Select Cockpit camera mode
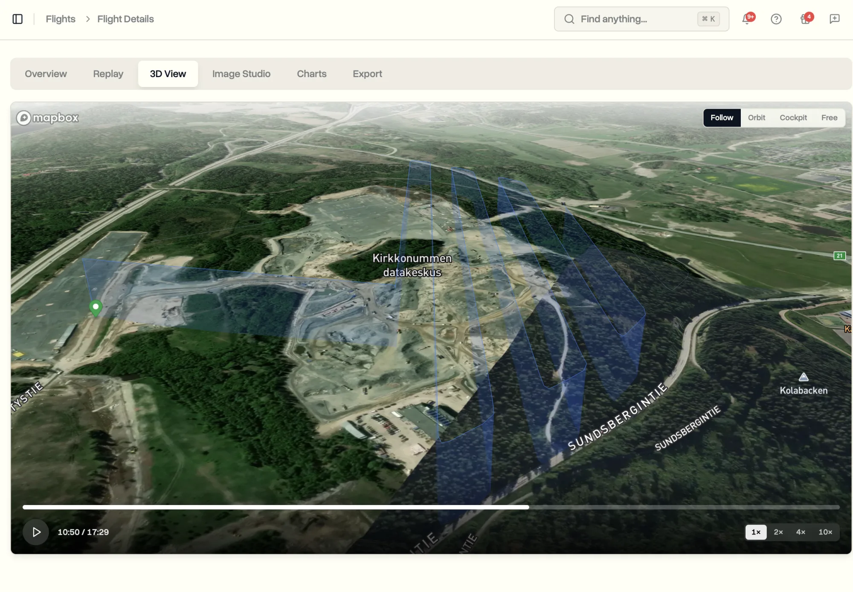The width and height of the screenshot is (853, 592). point(793,118)
